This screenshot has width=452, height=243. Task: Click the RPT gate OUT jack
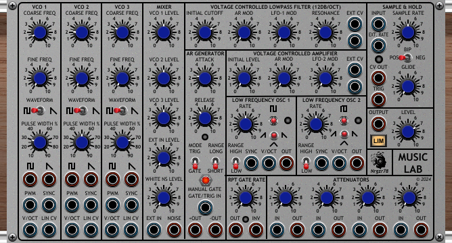[235, 230]
